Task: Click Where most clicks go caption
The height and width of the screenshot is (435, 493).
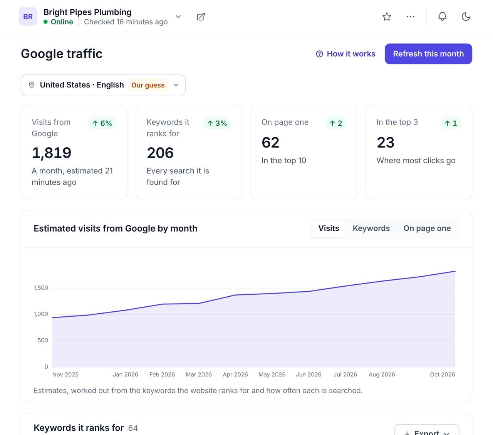Action: [416, 161]
